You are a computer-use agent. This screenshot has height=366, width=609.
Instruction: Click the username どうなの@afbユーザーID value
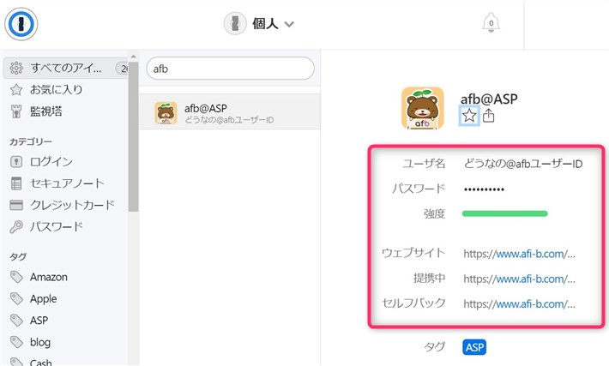pyautogui.click(x=522, y=164)
